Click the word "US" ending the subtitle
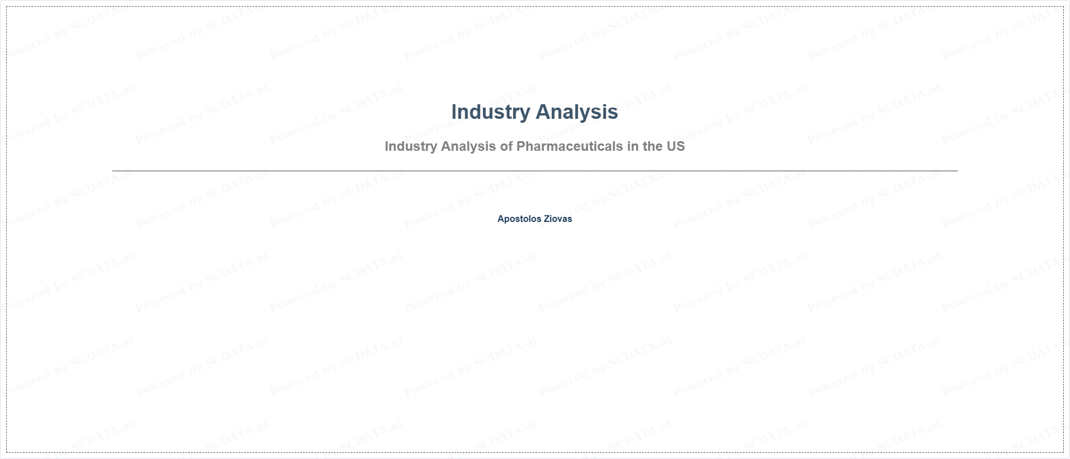1070x459 pixels. tap(675, 146)
